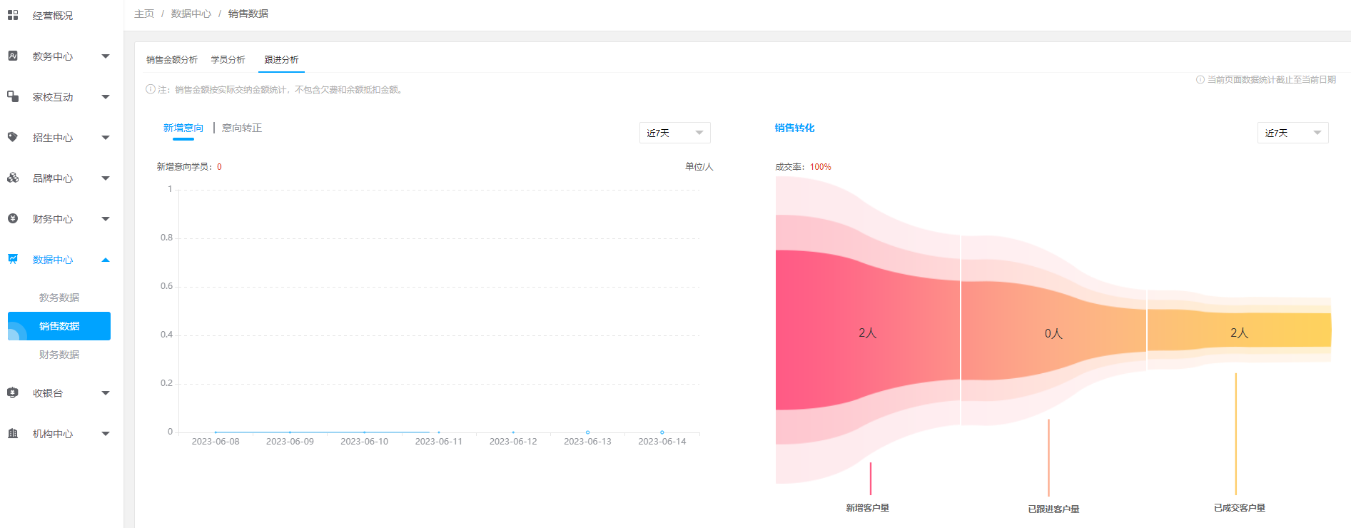Open 教务数据 submenu item
1351x528 pixels.
click(x=59, y=298)
